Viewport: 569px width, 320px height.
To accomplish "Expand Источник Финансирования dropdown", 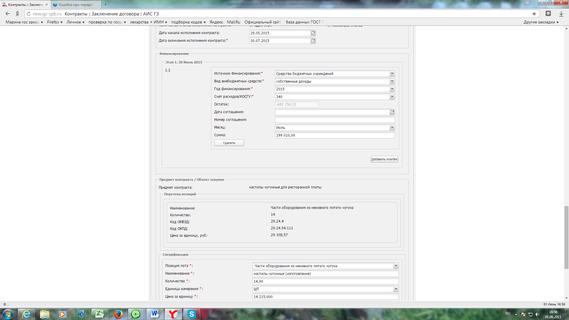I will click(392, 73).
